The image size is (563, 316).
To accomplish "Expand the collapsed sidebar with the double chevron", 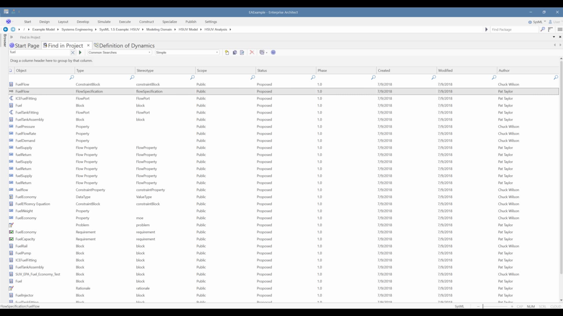I will point(11,37).
